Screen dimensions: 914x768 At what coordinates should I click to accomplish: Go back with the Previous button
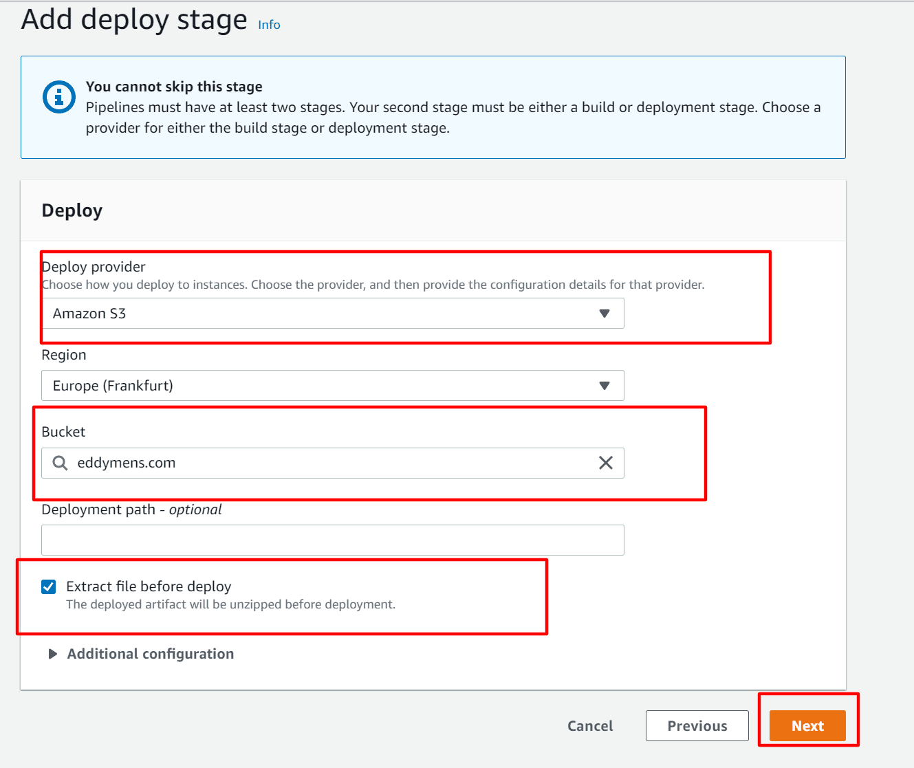tap(697, 726)
